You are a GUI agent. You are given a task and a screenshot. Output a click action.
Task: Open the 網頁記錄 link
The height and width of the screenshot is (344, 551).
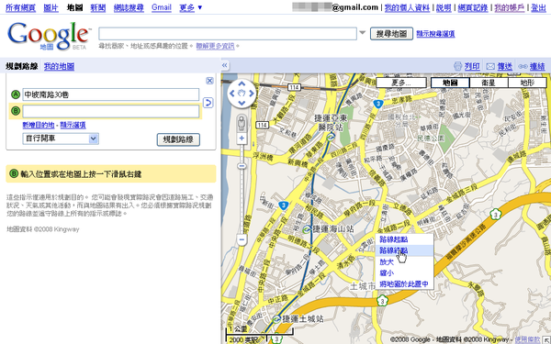(x=473, y=7)
